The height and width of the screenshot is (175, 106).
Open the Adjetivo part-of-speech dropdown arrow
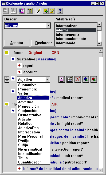(x=47, y=79)
